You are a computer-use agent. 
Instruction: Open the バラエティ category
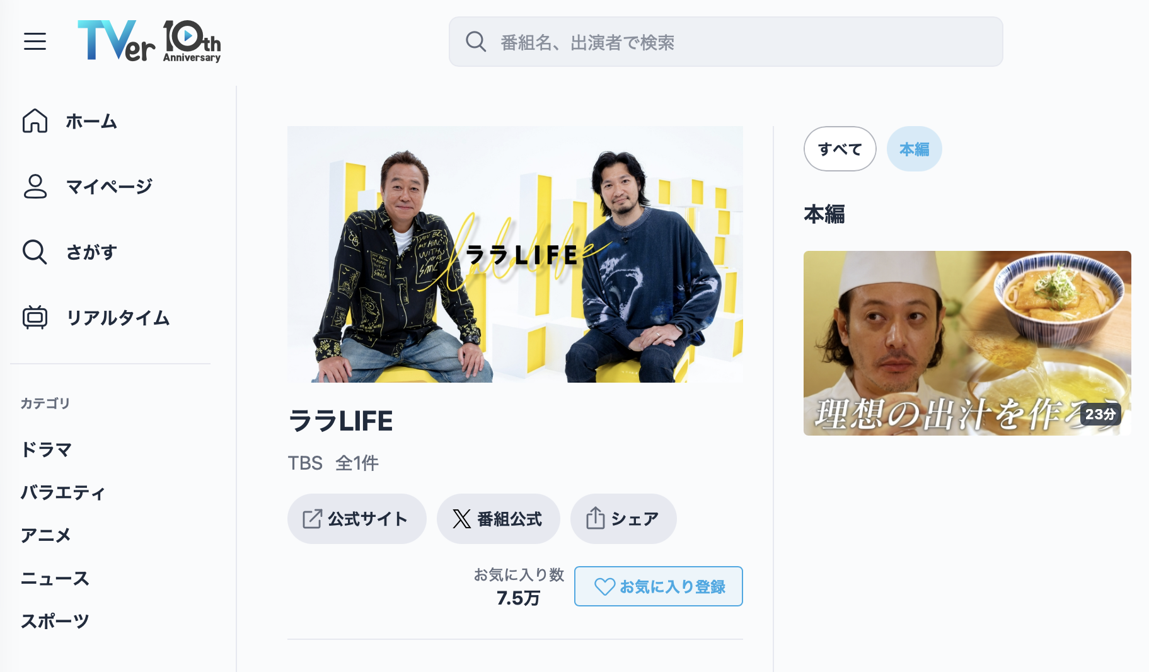(x=62, y=492)
